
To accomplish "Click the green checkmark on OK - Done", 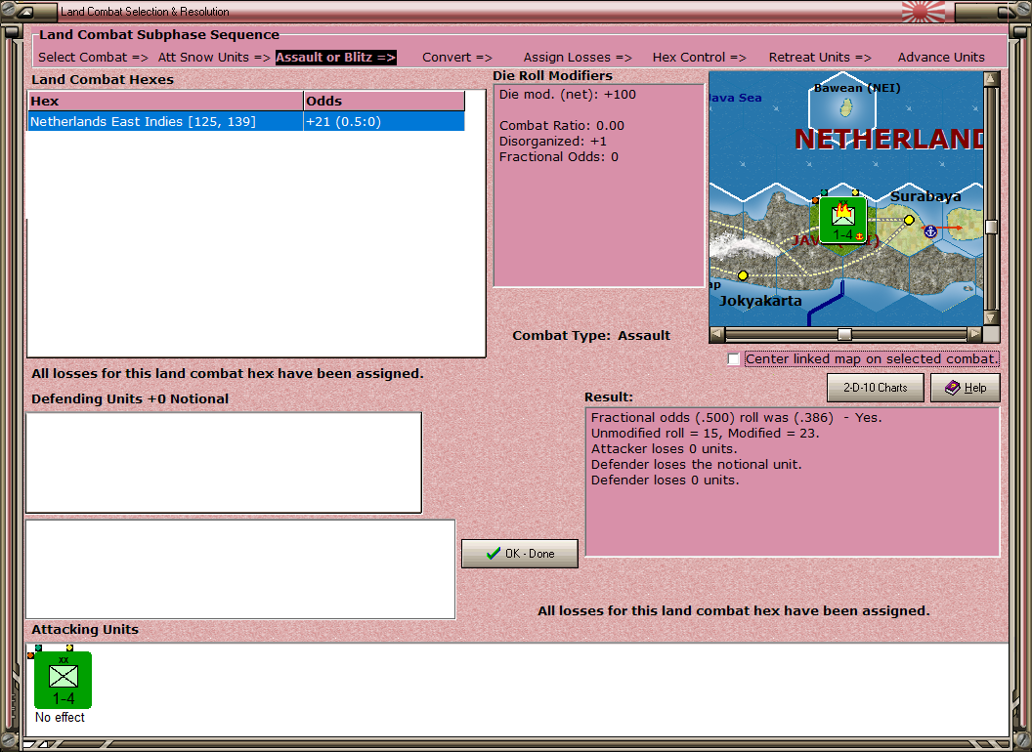I will [493, 554].
